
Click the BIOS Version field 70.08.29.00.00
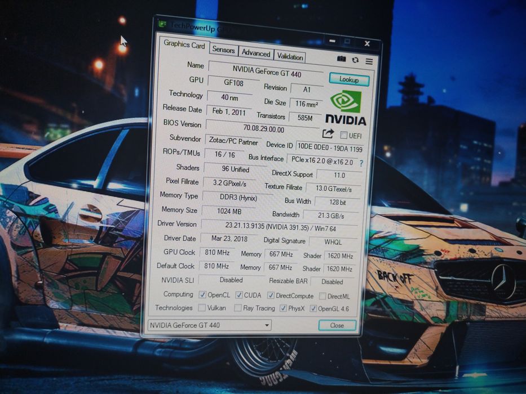(x=263, y=129)
